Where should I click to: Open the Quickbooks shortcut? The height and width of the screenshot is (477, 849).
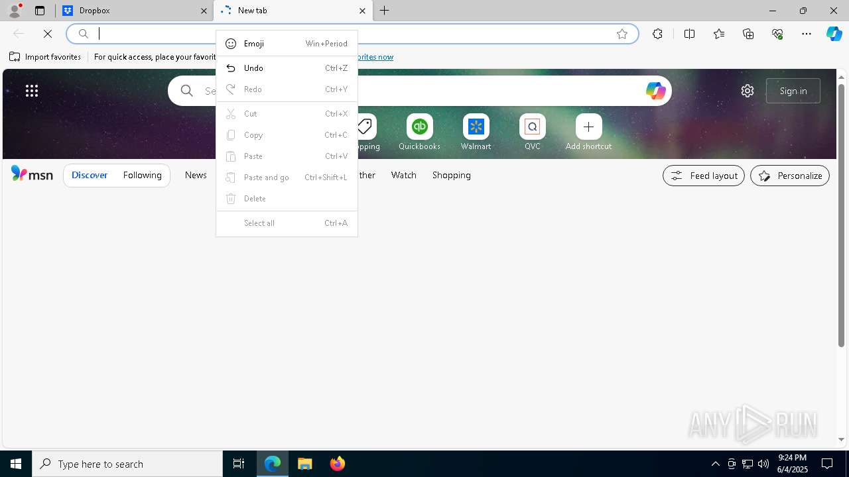[419, 132]
